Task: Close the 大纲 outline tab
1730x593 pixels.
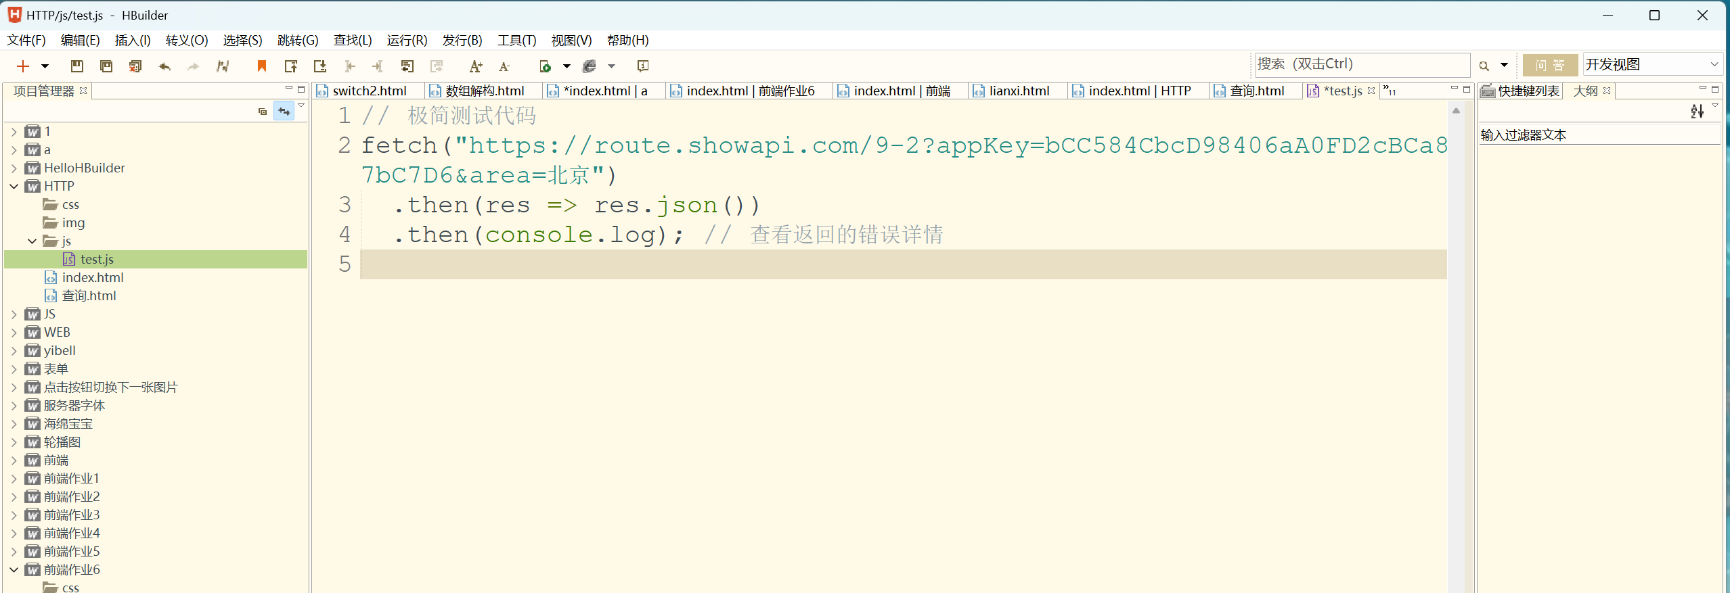Action: pyautogui.click(x=1607, y=91)
